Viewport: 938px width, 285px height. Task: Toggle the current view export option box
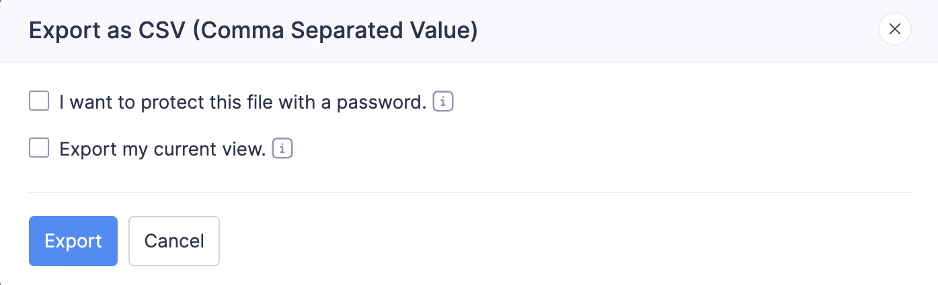click(39, 148)
